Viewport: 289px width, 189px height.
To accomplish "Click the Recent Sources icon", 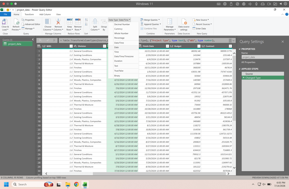I will [194, 24].
